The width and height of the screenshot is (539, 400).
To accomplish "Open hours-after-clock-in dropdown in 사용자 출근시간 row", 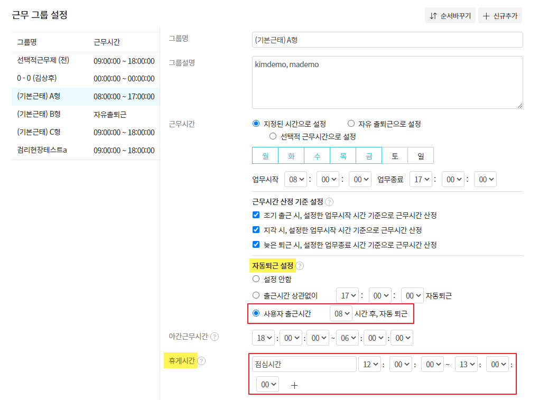I will [x=341, y=313].
